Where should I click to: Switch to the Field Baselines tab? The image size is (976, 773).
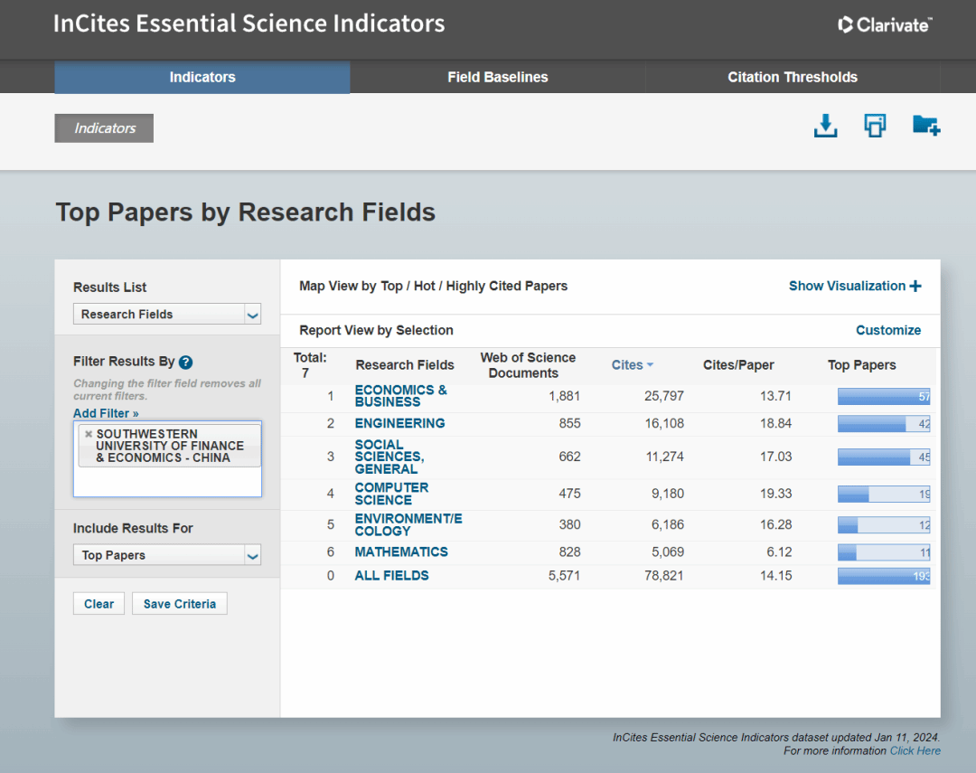click(497, 78)
